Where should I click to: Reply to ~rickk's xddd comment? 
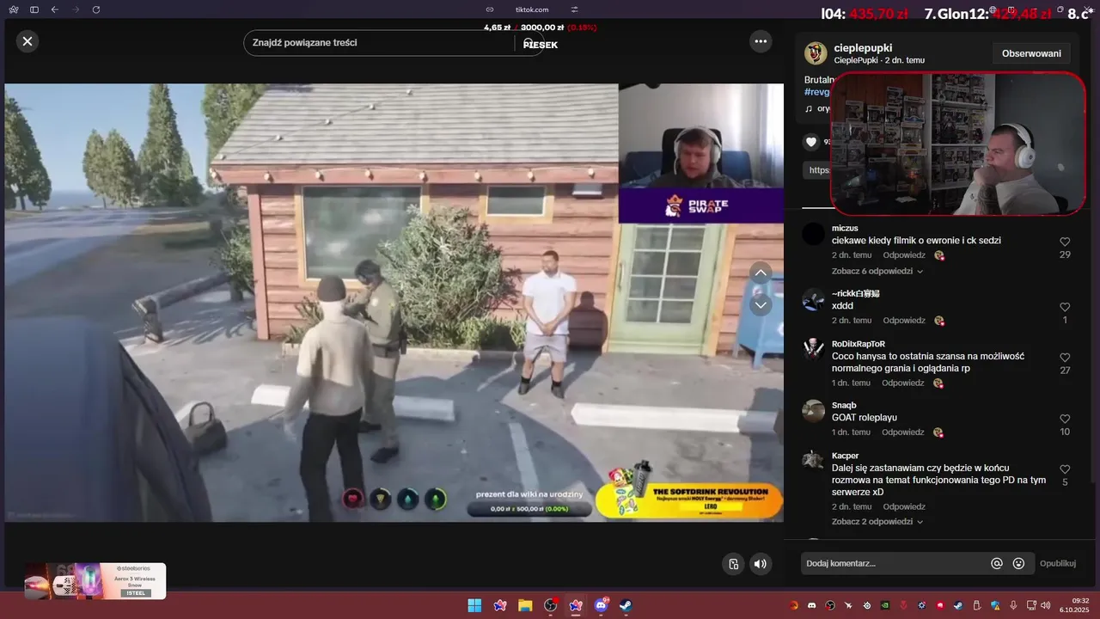coord(903,321)
